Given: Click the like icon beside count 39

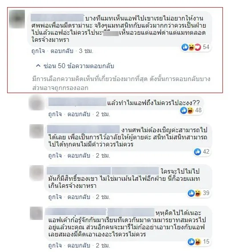Looking at the screenshot, I should pyautogui.click(x=191, y=193).
